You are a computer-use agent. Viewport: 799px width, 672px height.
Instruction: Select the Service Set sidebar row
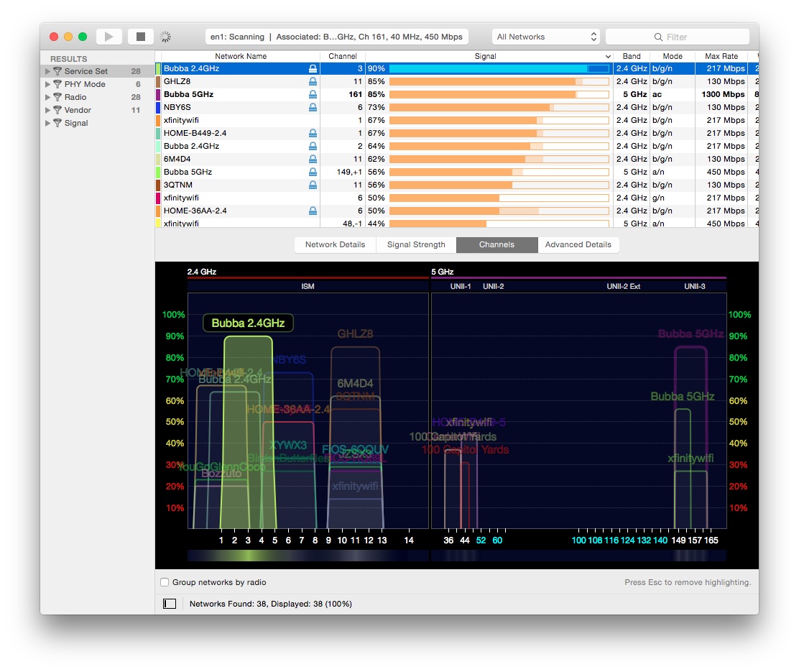pyautogui.click(x=97, y=71)
